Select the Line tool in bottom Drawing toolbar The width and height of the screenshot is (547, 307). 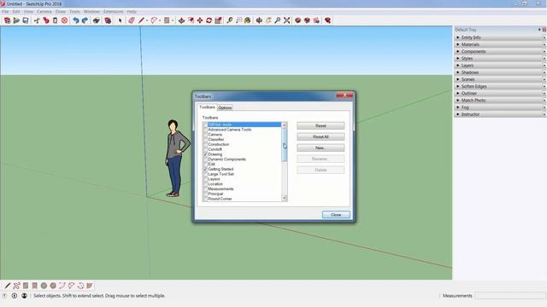(x=8, y=286)
